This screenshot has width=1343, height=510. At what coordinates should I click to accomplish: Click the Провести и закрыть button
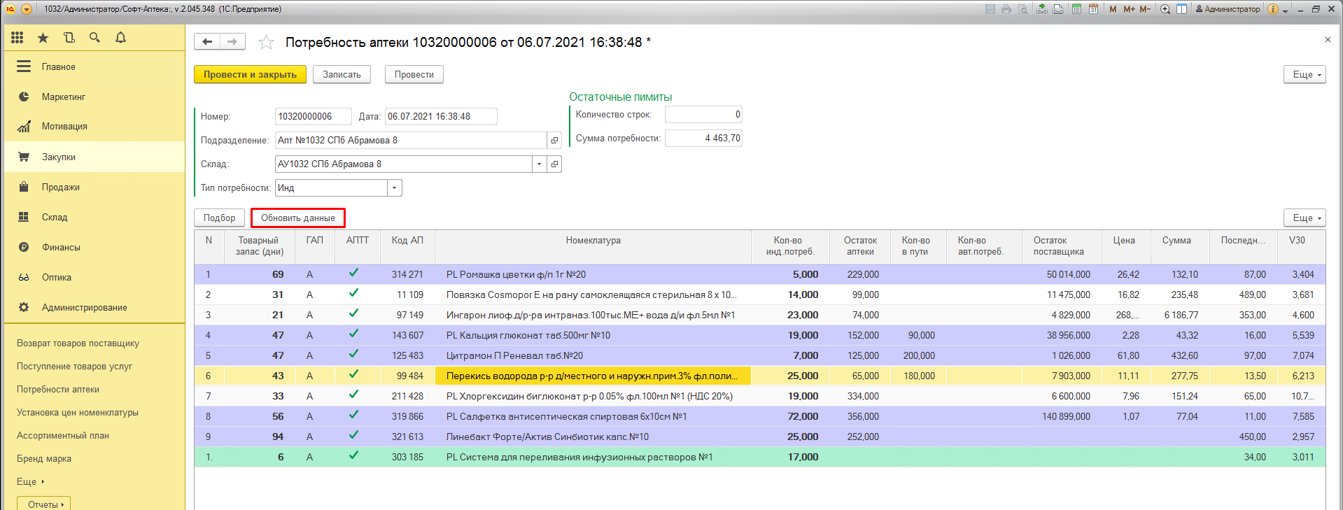click(x=250, y=75)
